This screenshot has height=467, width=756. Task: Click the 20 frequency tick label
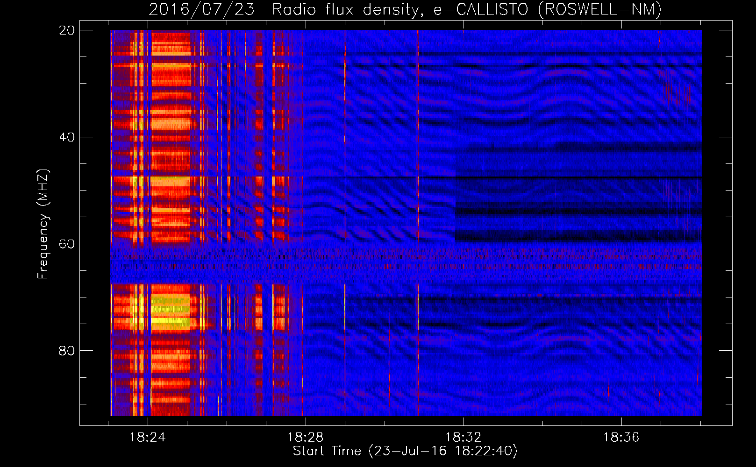tap(66, 30)
